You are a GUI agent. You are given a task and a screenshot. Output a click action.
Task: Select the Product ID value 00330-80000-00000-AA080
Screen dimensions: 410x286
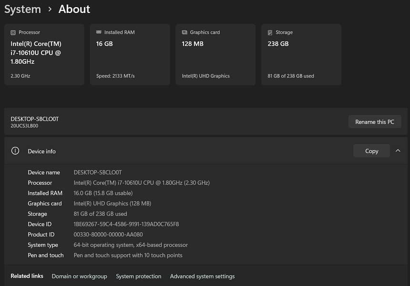(x=108, y=235)
